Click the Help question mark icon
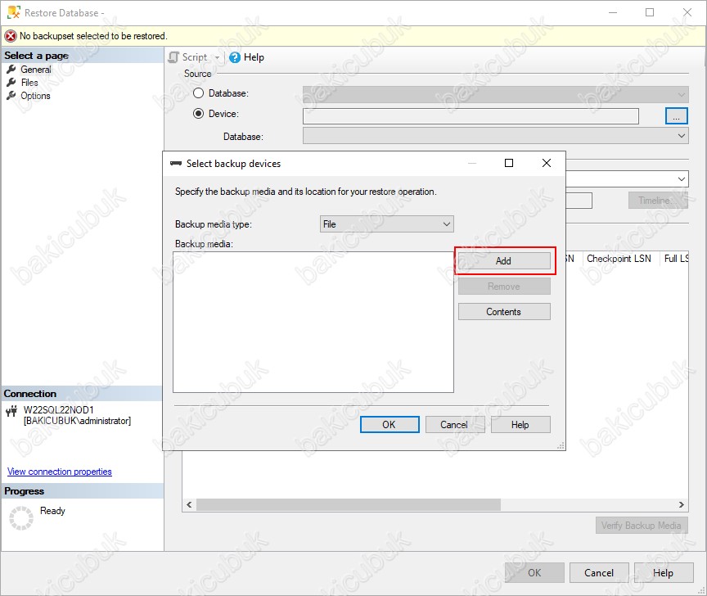 [235, 58]
